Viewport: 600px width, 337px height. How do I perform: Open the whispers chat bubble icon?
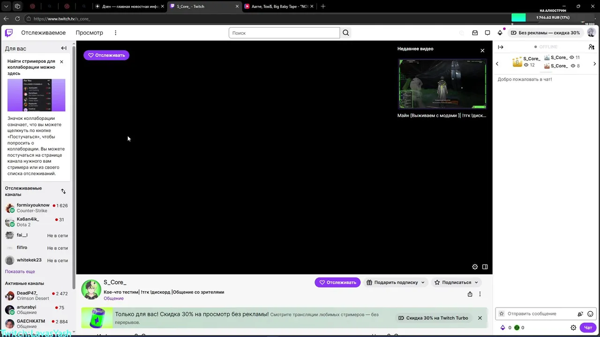click(x=487, y=33)
